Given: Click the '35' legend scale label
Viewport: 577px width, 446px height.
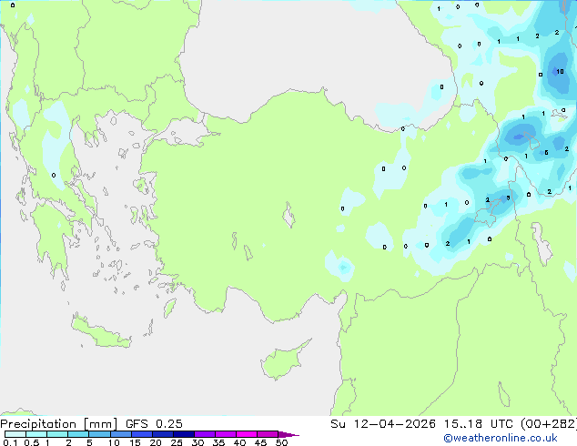Looking at the screenshot, I should click(x=218, y=442).
